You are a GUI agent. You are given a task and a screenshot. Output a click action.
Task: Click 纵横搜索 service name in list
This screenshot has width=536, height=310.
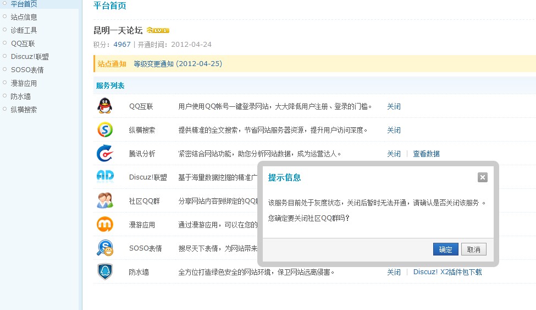pos(142,130)
